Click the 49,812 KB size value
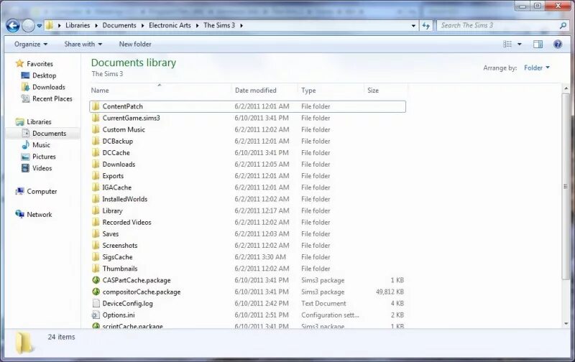 [390, 292]
